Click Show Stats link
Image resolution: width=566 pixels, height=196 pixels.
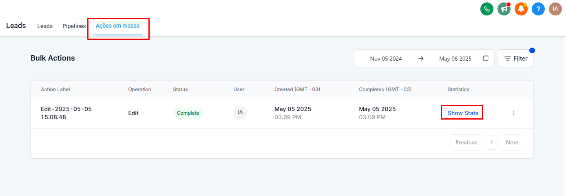[x=462, y=113]
